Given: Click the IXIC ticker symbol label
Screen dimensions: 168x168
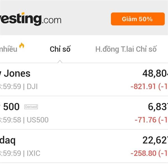Looking at the screenshot, I should click(x=34, y=153).
